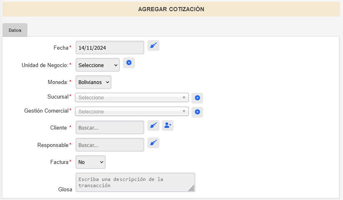Click the Glosa description textarea
This screenshot has height=200, width=343.
point(135,182)
